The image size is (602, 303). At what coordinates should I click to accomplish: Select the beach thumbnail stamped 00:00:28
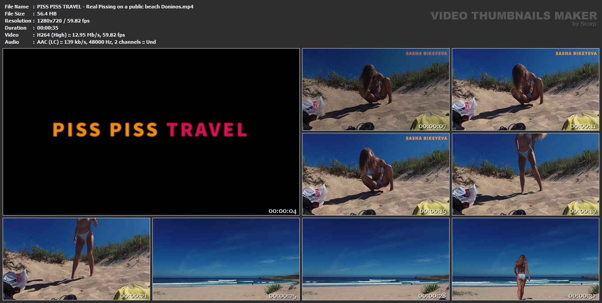375,259
